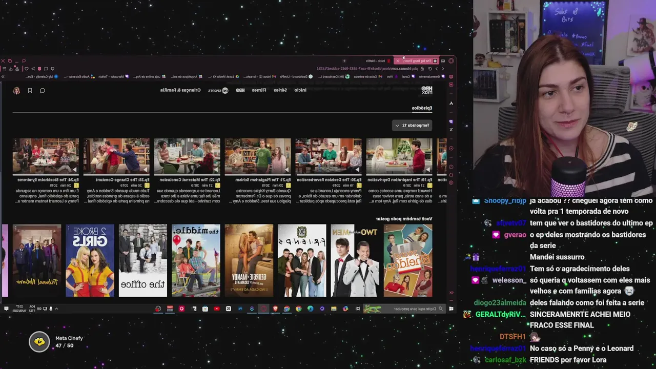Image resolution: width=656 pixels, height=369 pixels.
Task: Click the heart icon in browser toolbar
Action: tap(27, 69)
